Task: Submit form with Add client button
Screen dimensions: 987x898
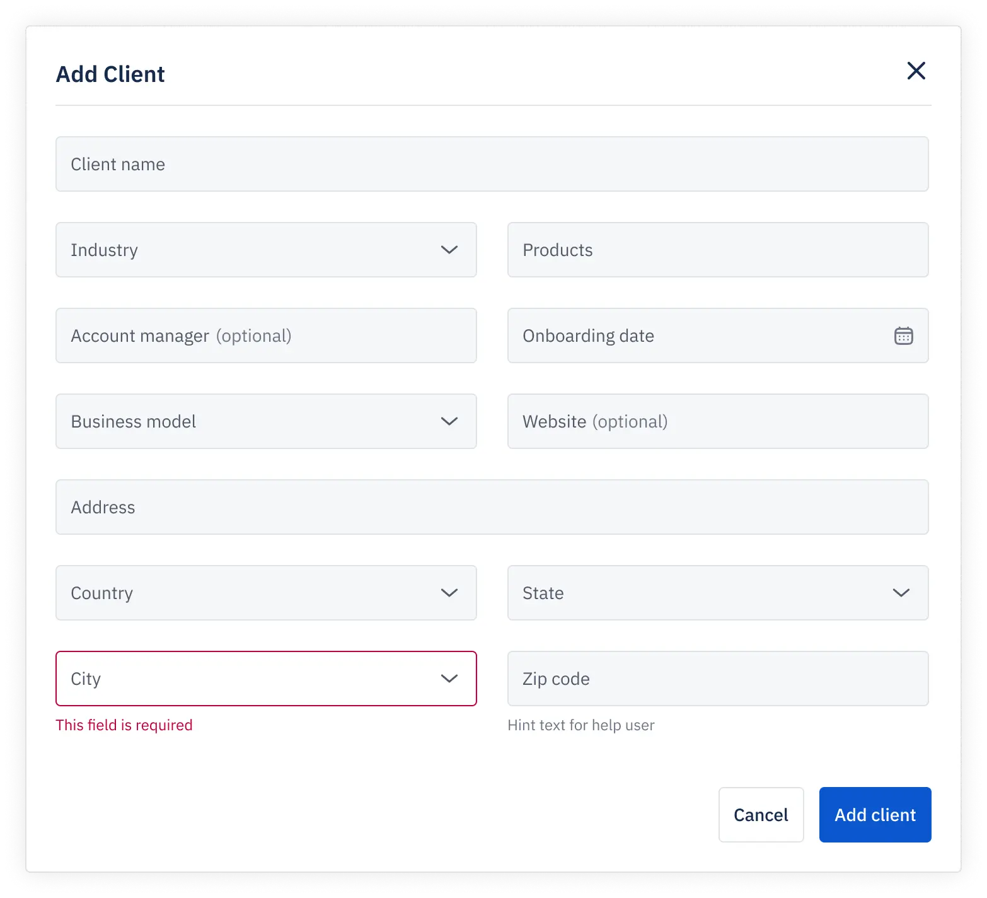Action: 875,815
